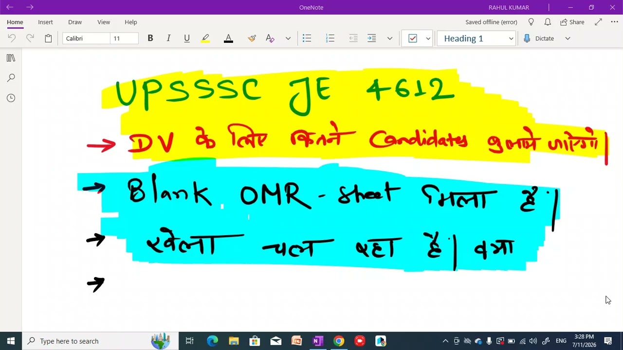Click the Saved offline (error) status
Screen dimensions: 623x350
(x=491, y=22)
